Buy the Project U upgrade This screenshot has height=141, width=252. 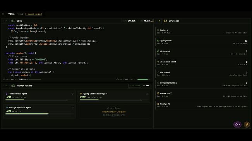tap(202, 31)
